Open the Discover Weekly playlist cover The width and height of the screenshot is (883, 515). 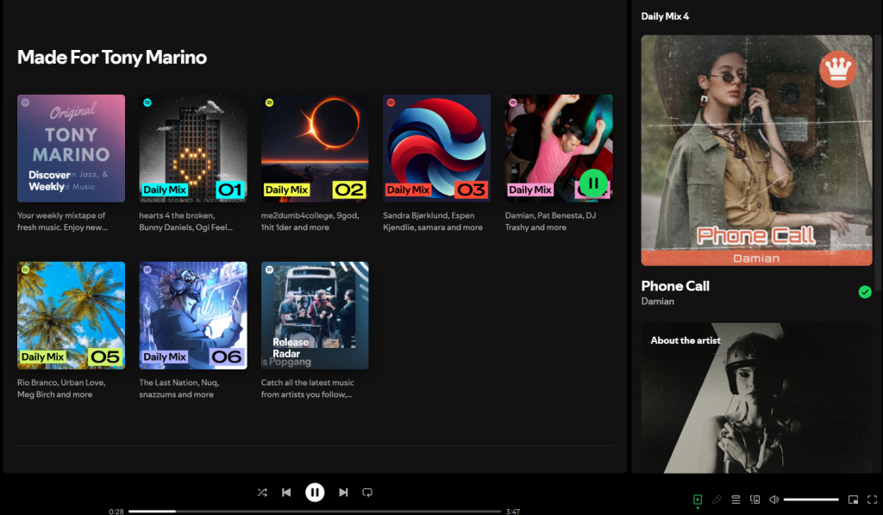(71, 148)
